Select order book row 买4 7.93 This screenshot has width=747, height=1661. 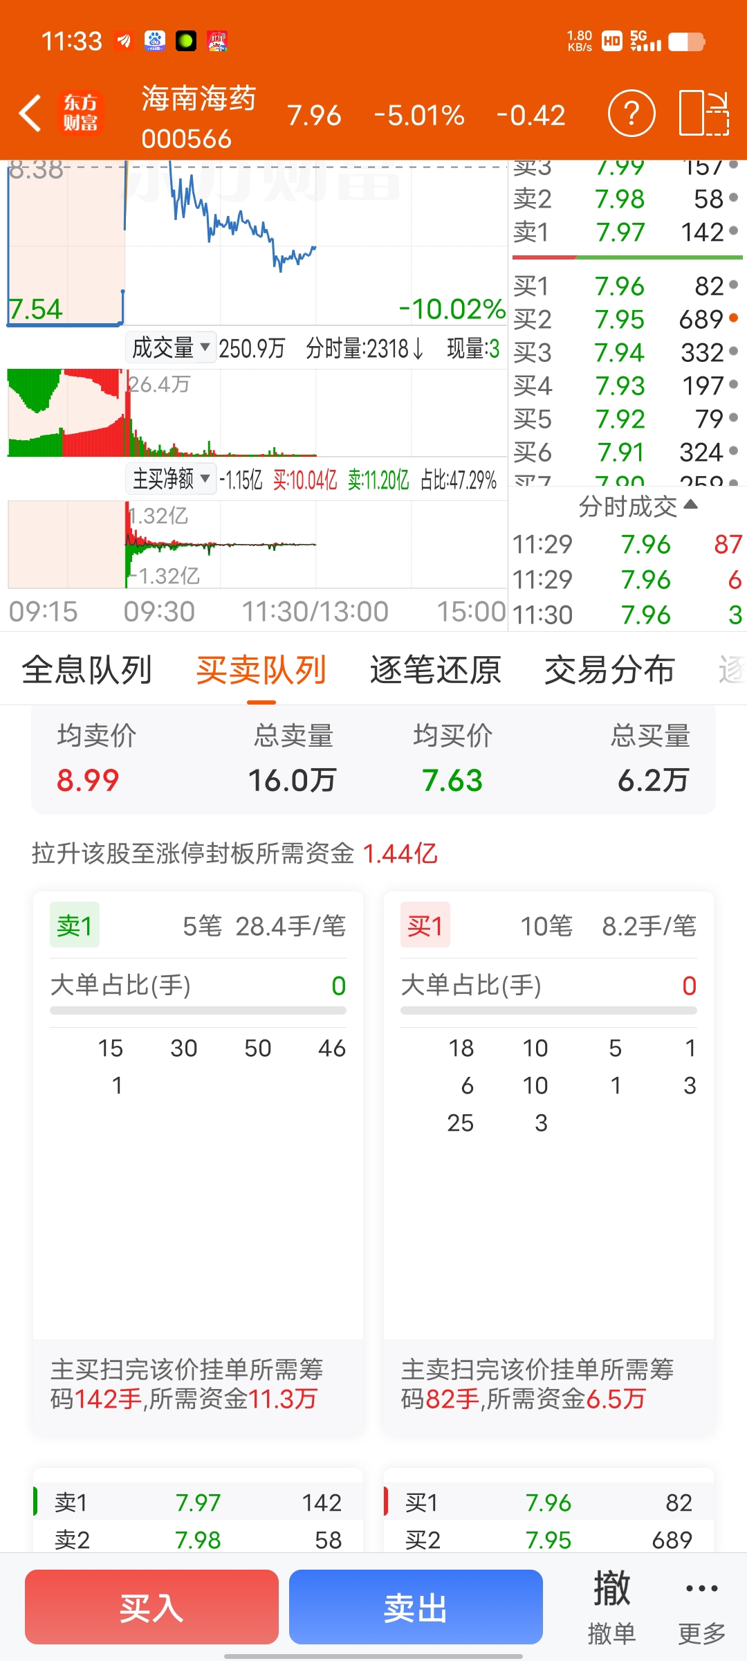627,385
